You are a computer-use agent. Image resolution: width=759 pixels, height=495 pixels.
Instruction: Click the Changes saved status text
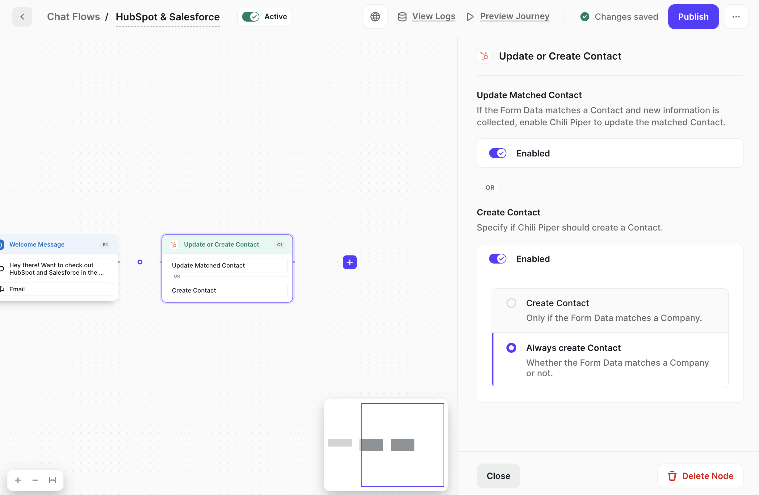(626, 17)
